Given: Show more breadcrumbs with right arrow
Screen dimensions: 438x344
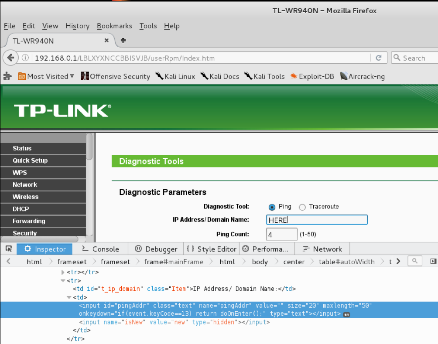Looking at the screenshot, I should [398, 261].
